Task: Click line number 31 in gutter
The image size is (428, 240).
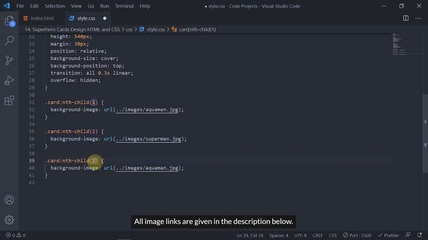Action: click(x=31, y=102)
